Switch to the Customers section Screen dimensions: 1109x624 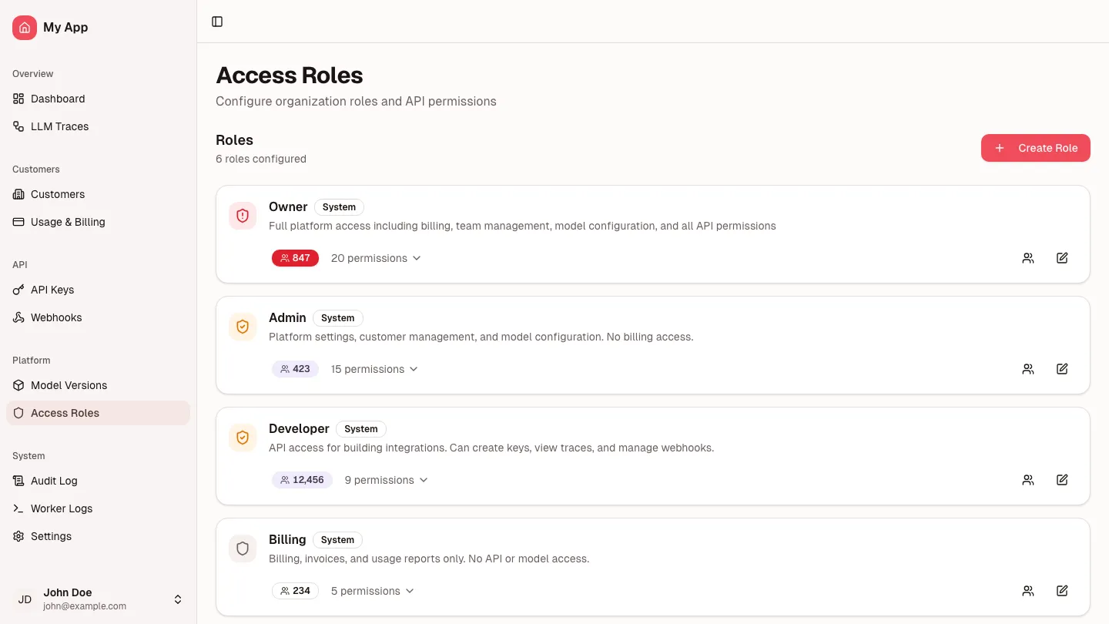click(x=57, y=194)
